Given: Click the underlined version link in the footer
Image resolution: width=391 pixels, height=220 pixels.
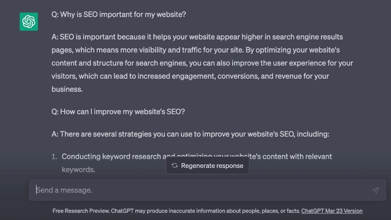Looking at the screenshot, I should pos(332,210).
